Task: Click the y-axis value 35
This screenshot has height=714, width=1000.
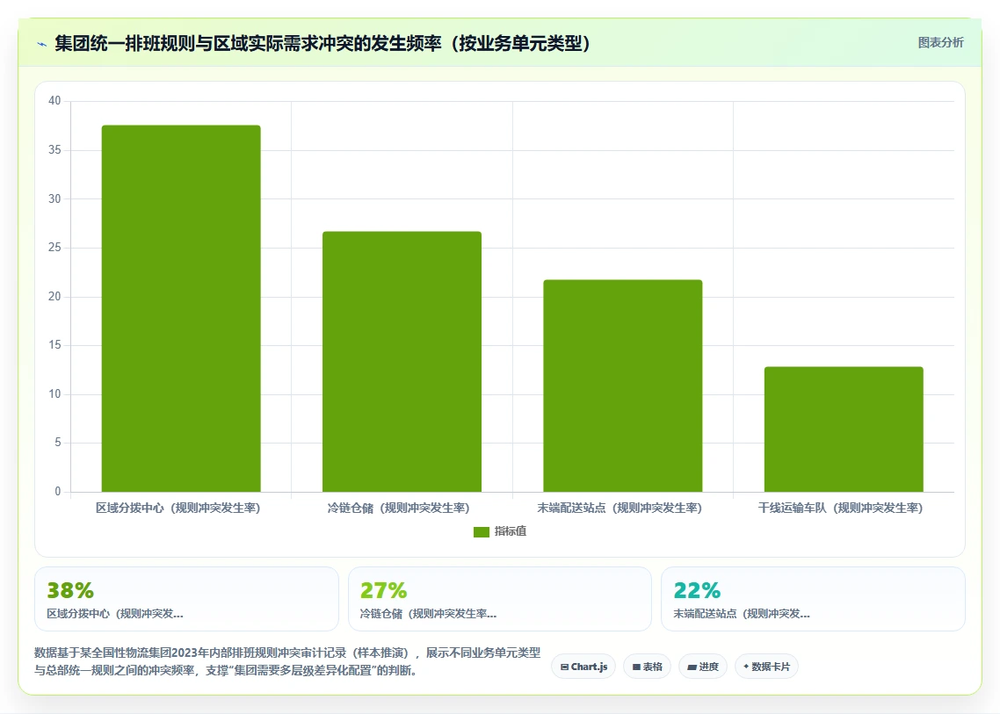Action: (x=54, y=150)
